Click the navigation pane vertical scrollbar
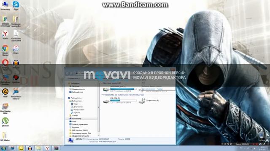The width and height of the screenshot is (270, 151). coord(99,108)
